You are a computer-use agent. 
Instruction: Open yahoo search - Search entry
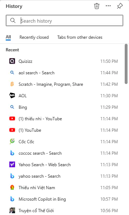click(x=63, y=176)
